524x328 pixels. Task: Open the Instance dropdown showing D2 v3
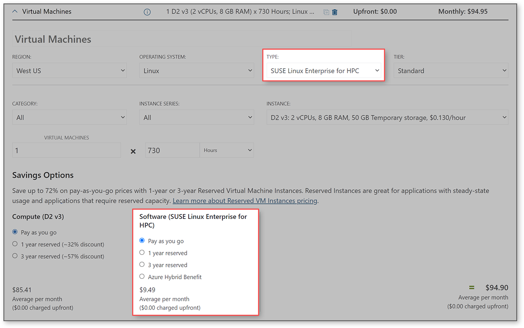click(x=387, y=117)
